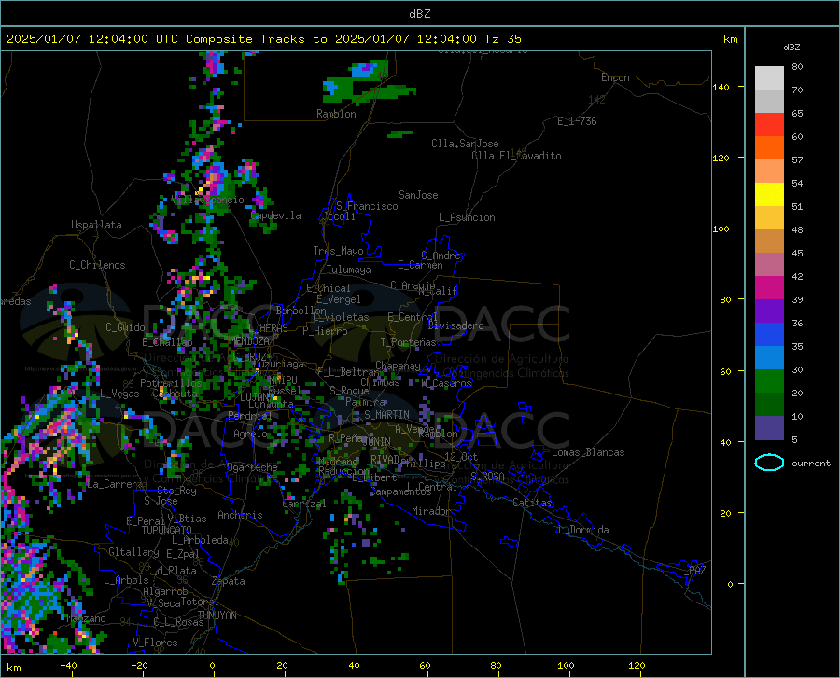The width and height of the screenshot is (840, 678).
Task: Click the L_Dormida label
Action: (x=582, y=530)
